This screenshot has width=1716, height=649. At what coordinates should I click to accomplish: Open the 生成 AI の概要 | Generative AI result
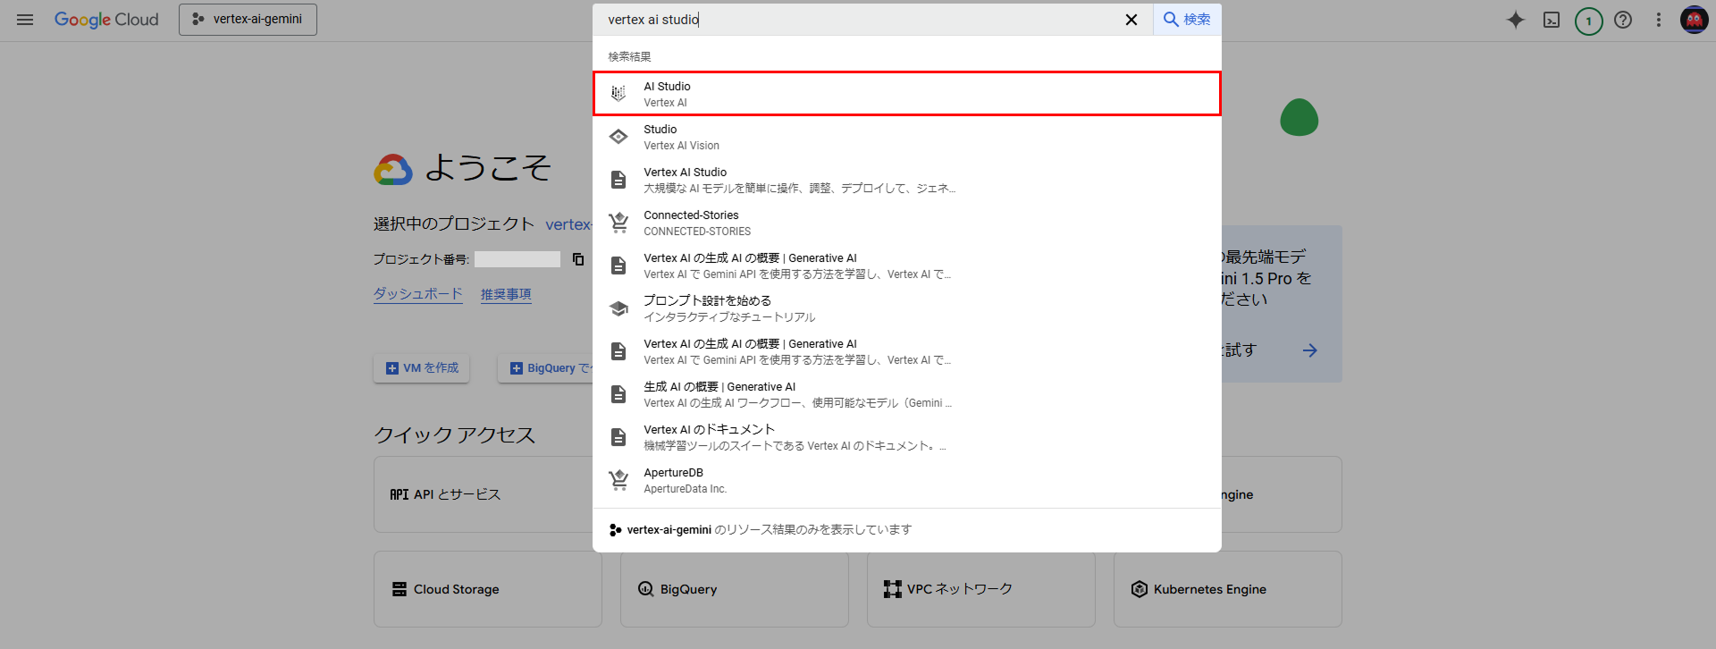click(907, 394)
